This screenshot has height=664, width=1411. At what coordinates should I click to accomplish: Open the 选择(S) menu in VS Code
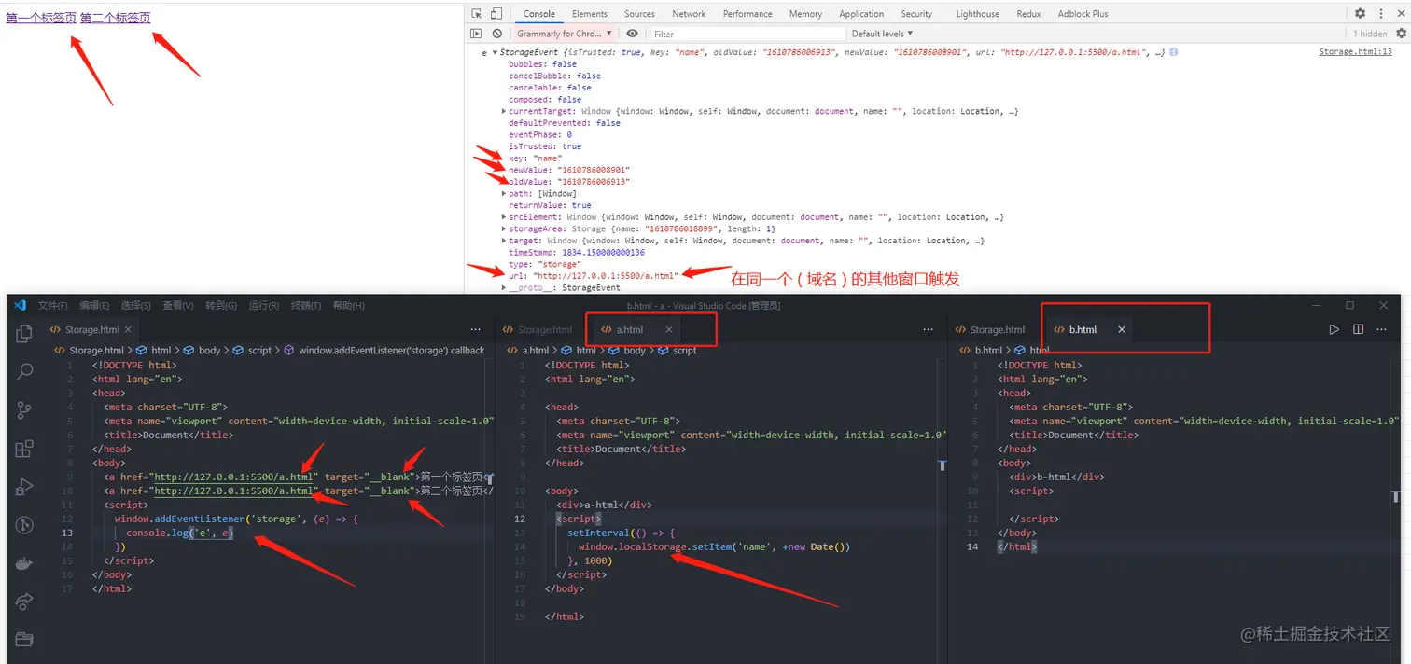pyautogui.click(x=136, y=305)
